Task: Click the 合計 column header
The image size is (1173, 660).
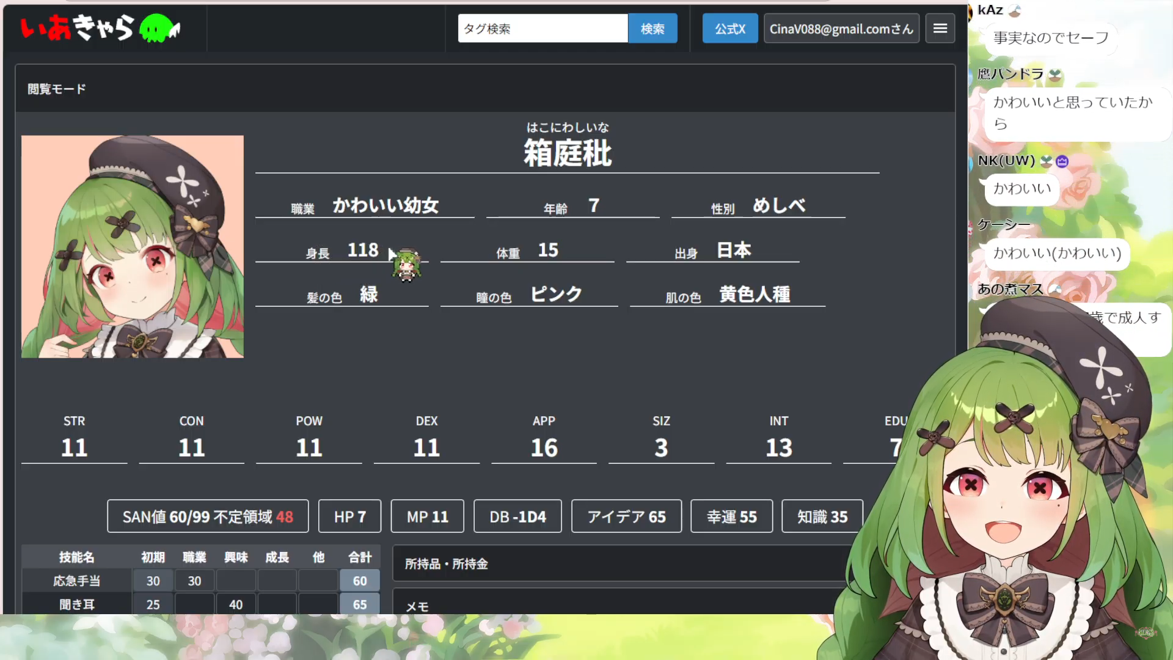Action: (360, 557)
